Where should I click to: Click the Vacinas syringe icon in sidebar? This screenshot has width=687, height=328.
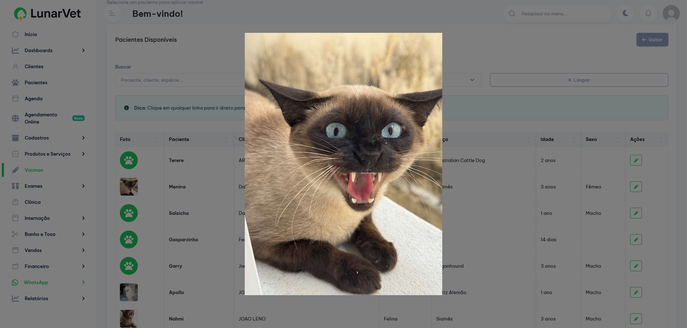pos(15,170)
